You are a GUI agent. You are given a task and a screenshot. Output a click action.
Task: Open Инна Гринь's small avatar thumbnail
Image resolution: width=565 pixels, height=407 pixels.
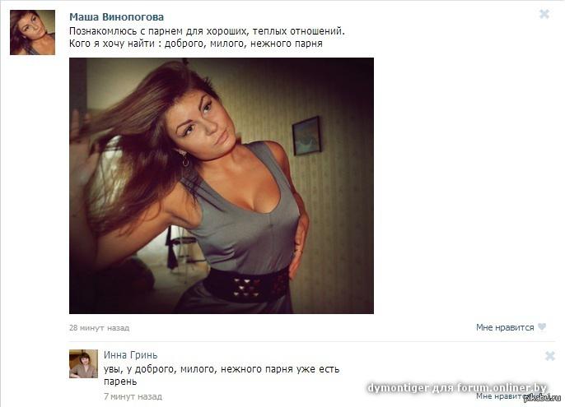(83, 363)
